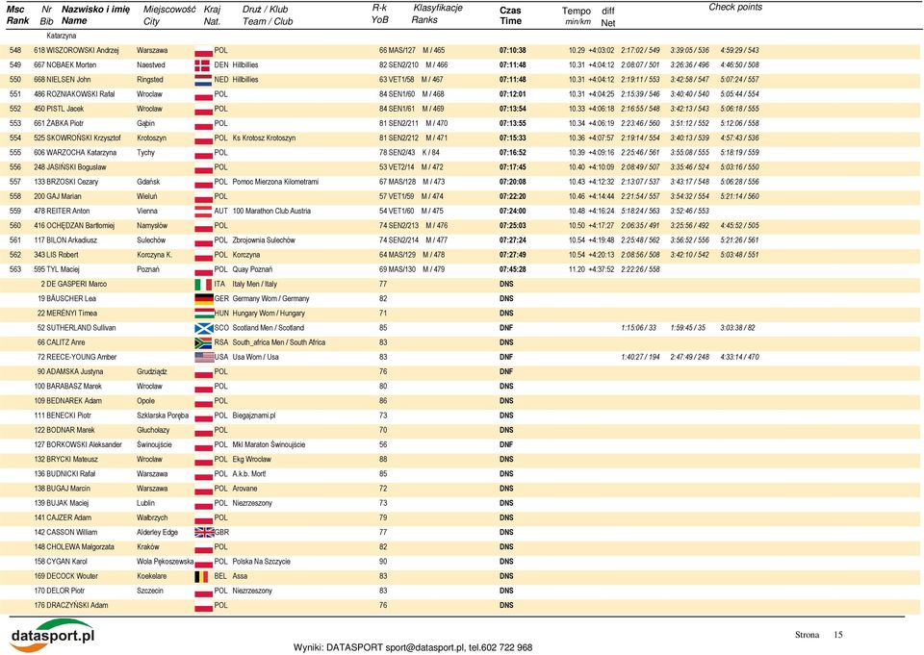924x655 pixels.
Task: Click the Polish flag beside CHOLEWA Małgorzata
Action: [x=203, y=547]
